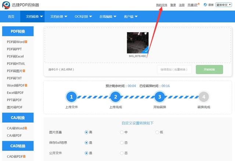Screen dimensions: 235x161
Task: Expand the 在线编辑 menu arrow
Action: point(115,17)
